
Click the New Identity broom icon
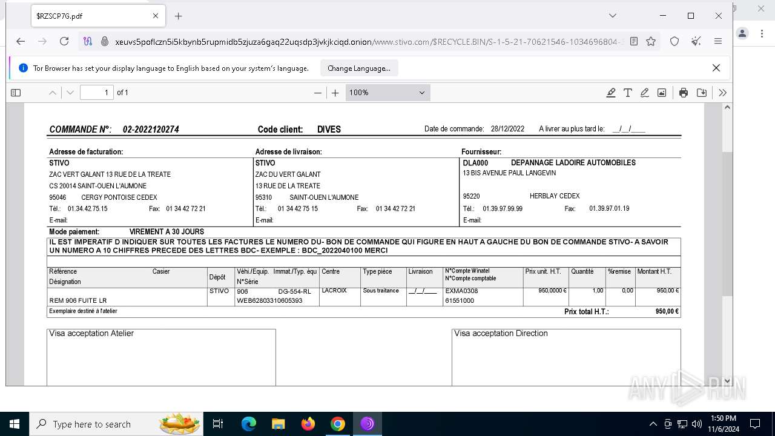point(696,41)
